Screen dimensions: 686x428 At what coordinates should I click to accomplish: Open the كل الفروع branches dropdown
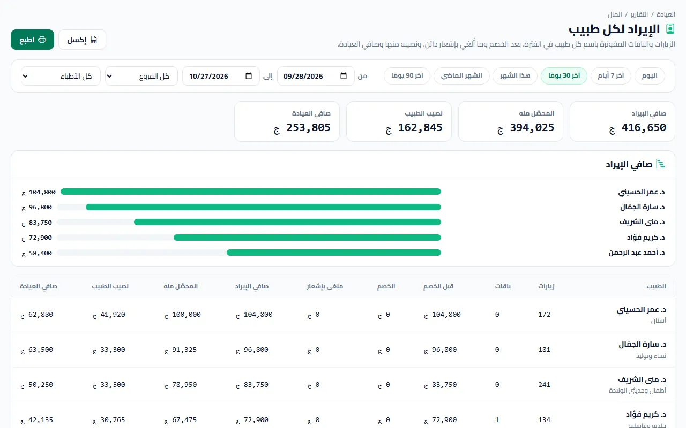pos(141,76)
